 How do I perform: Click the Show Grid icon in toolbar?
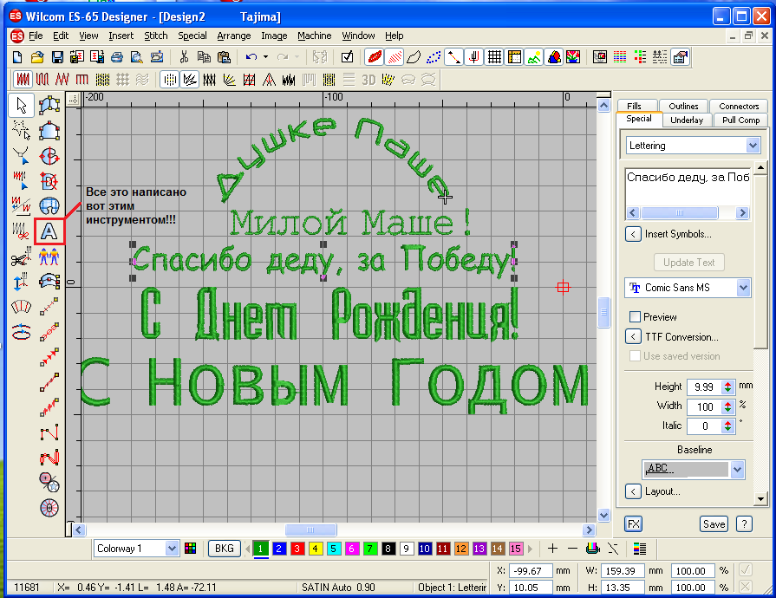click(495, 57)
